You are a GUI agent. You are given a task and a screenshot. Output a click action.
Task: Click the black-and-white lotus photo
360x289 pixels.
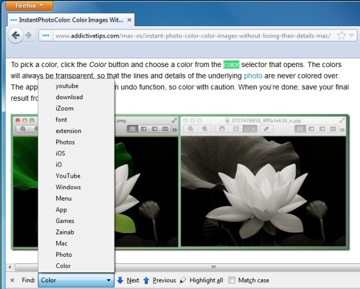click(263, 191)
